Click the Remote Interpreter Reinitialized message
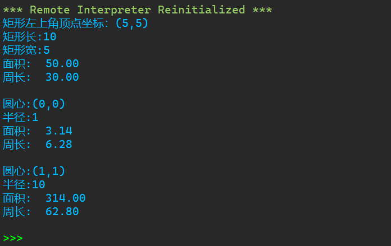The width and height of the screenshot is (391, 246). point(138,10)
